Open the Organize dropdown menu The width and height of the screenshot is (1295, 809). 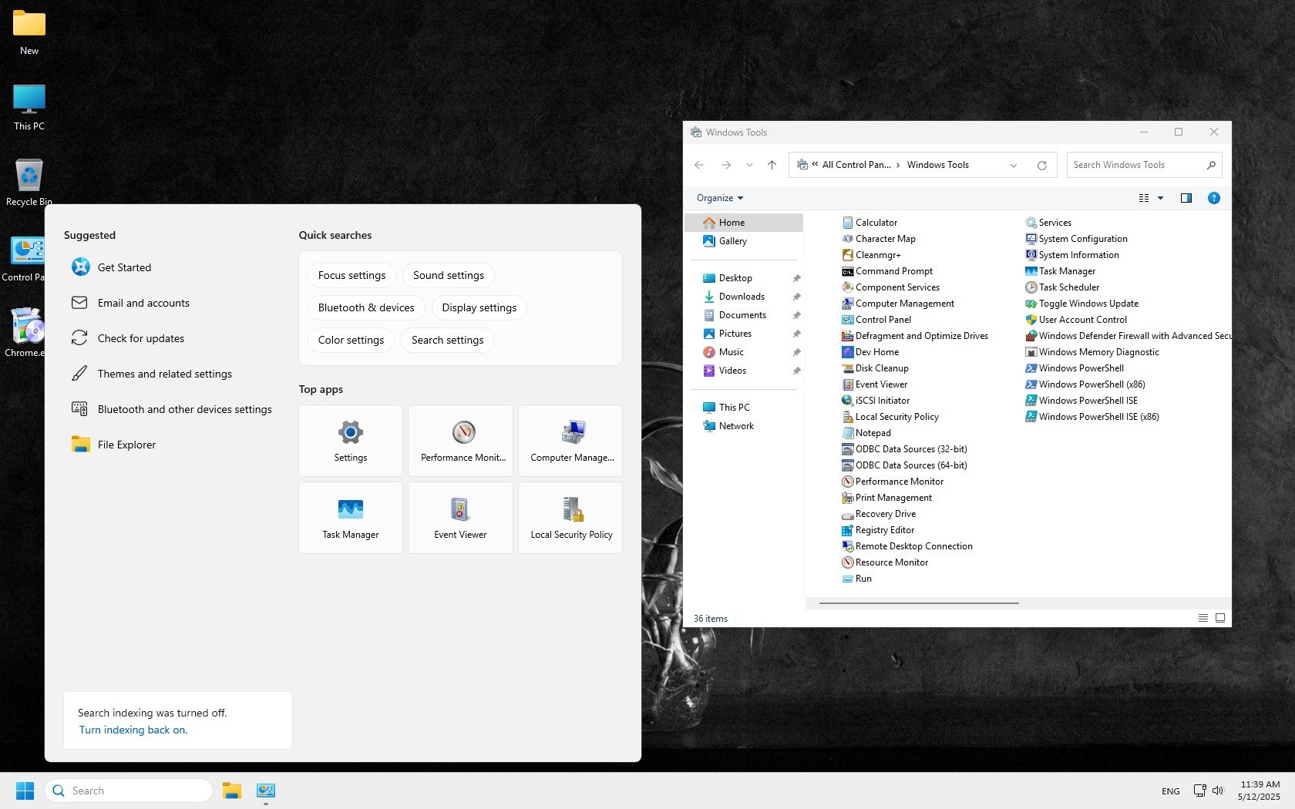[719, 198]
